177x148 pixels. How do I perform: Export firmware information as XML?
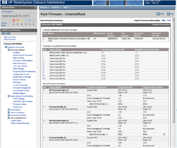(x=164, y=20)
